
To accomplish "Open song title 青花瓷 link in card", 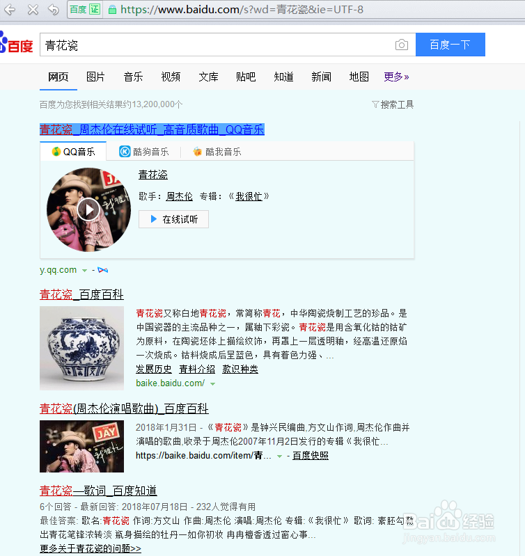I will coord(153,175).
